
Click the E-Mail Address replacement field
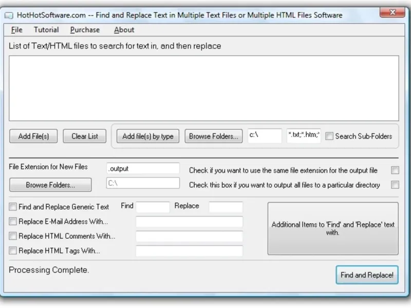(189, 222)
